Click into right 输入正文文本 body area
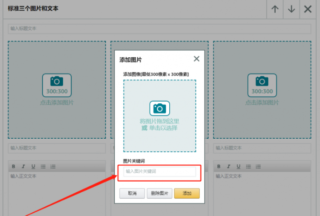This screenshot has height=216, width=320. [x=262, y=194]
